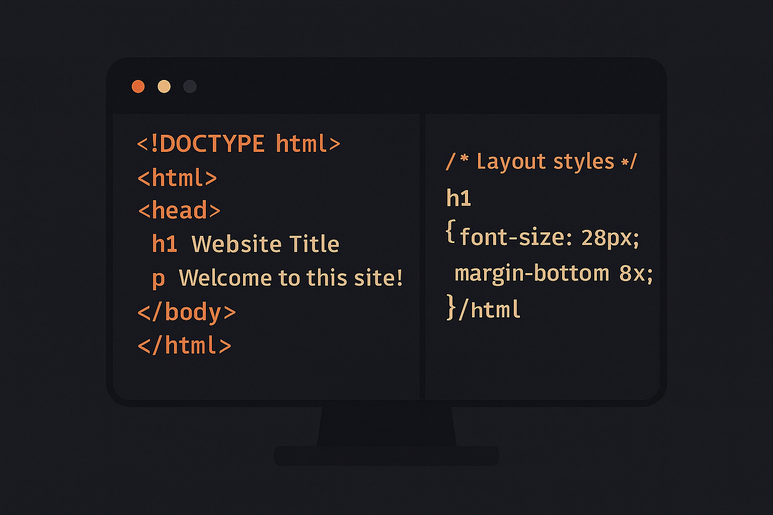The image size is (773, 515).
Task: Click the empty title bar area of the window
Action: pyautogui.click(x=403, y=87)
